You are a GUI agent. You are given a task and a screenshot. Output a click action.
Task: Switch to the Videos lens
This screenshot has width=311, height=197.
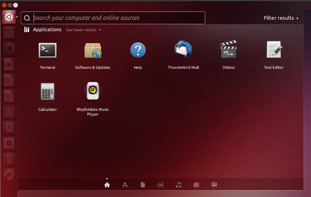pos(161,185)
